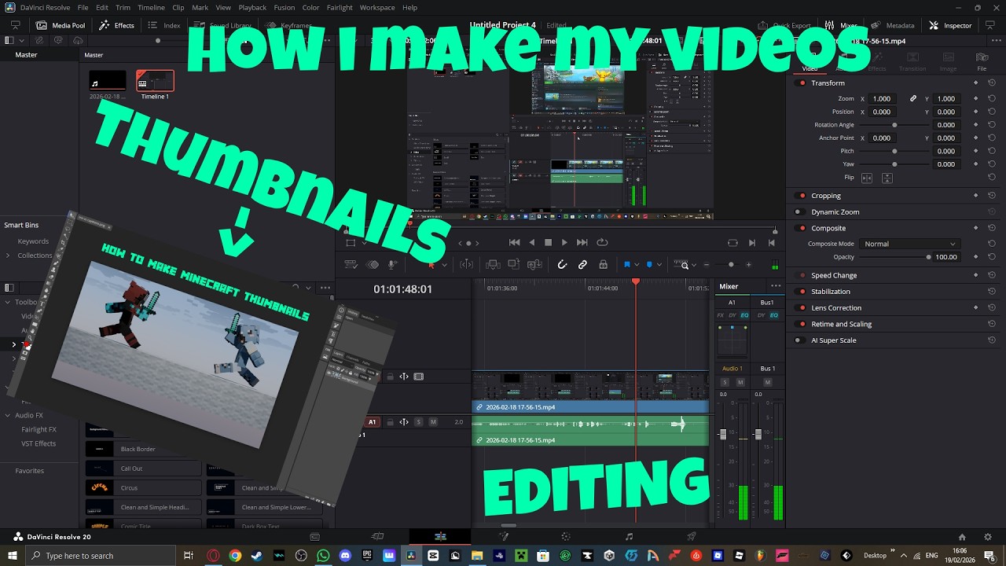This screenshot has height=566, width=1006.
Task: Collapse the Toolbox tree group
Action: 8,302
